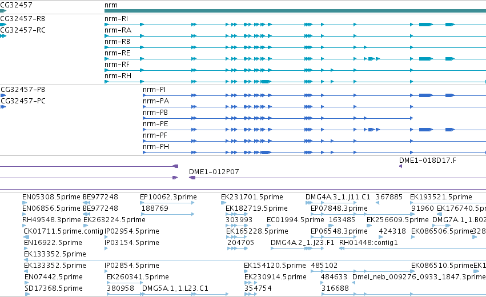Open the nrm-RF transcript label
The image size is (486, 297).
[117, 65]
